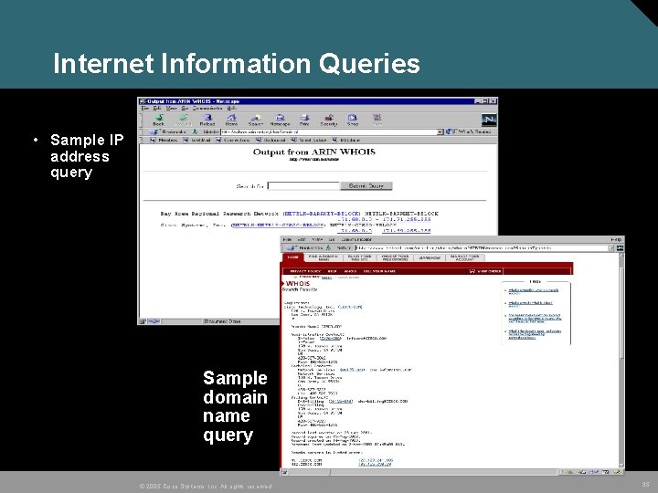The width and height of the screenshot is (658, 493).
Task: Open the CISCO-DOM registrant link
Action: pos(349,307)
